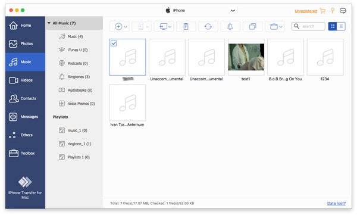357x215 pixels.
Task: Collapse the All Music (7) tree
Action: pyautogui.click(x=49, y=23)
